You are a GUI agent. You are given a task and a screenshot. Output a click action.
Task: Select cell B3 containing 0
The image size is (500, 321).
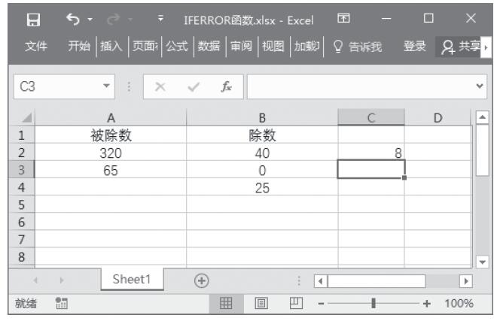(262, 170)
